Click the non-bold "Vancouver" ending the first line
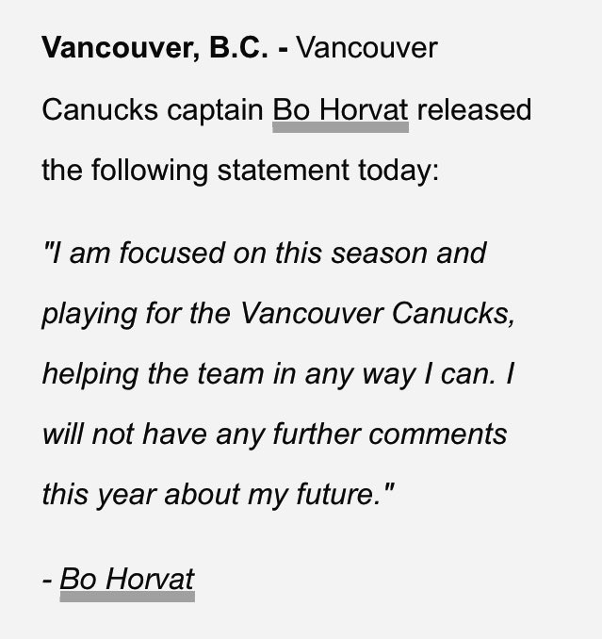This screenshot has width=602, height=639. click(367, 49)
